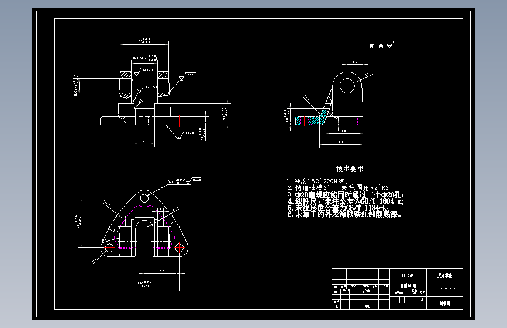507x328 pixels.
Task: Select the 其余 note text
Action: point(377,46)
